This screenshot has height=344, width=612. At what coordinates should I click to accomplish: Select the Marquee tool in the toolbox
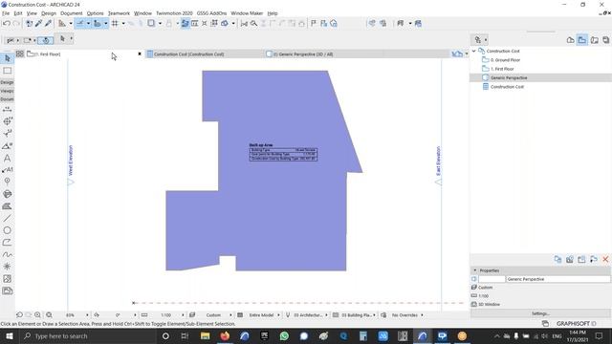(7, 71)
